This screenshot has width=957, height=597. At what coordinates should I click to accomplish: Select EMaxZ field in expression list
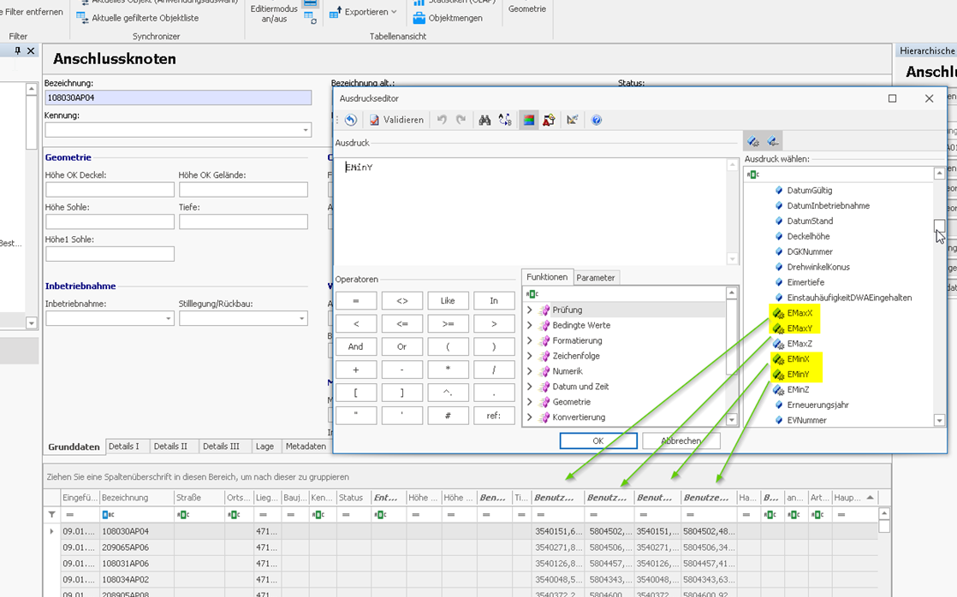pyautogui.click(x=799, y=344)
